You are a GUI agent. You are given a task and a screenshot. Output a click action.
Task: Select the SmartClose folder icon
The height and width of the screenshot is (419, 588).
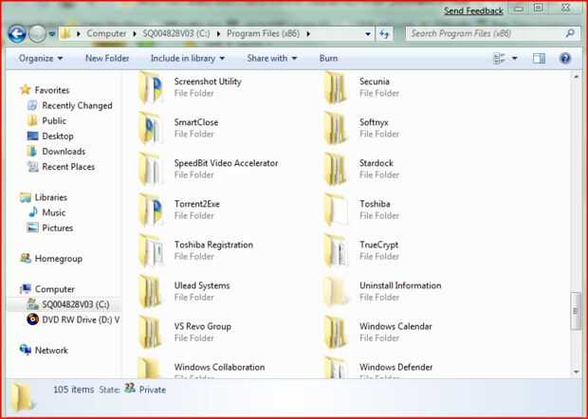click(x=151, y=129)
